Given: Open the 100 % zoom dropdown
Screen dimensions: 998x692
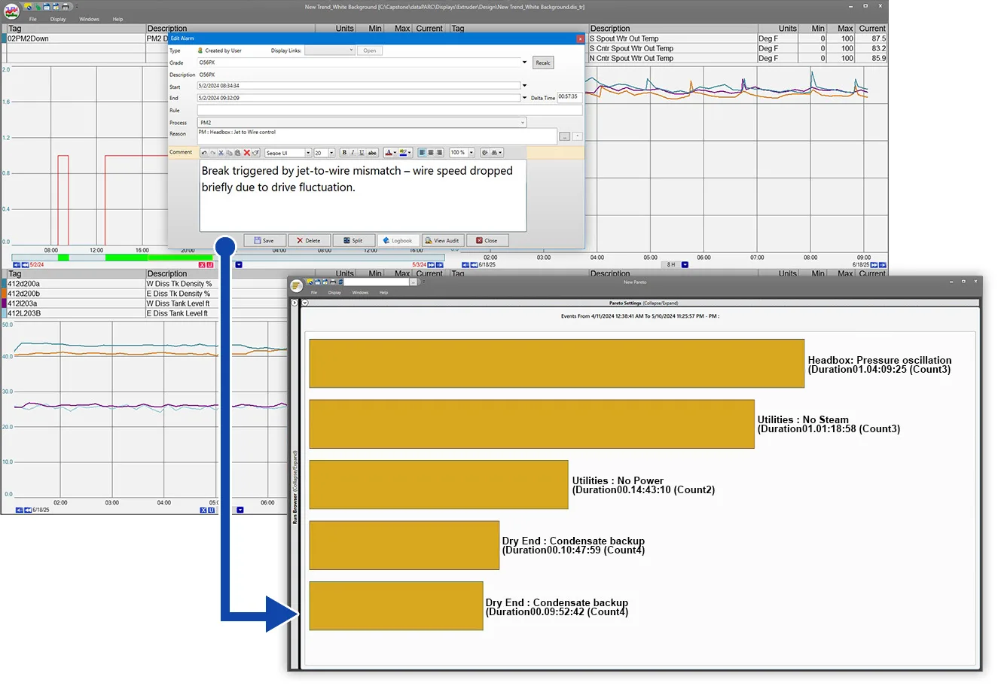Looking at the screenshot, I should tap(472, 153).
